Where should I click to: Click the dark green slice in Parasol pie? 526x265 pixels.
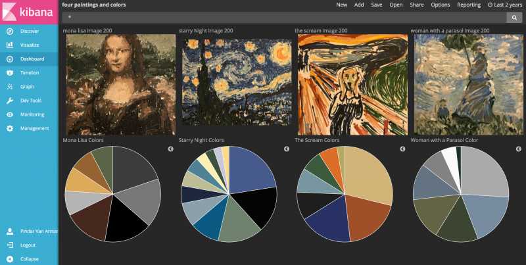pos(458,223)
